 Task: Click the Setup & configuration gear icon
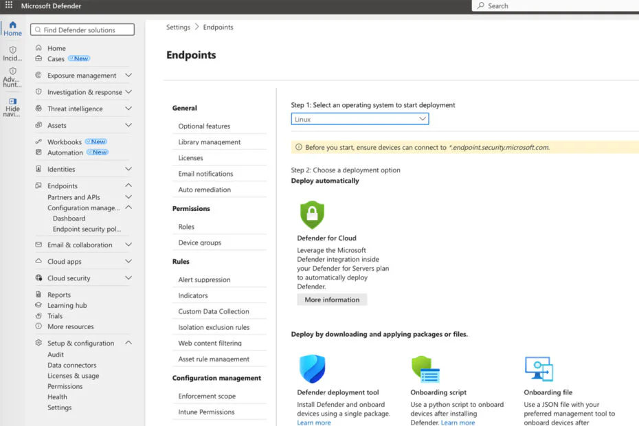point(38,343)
